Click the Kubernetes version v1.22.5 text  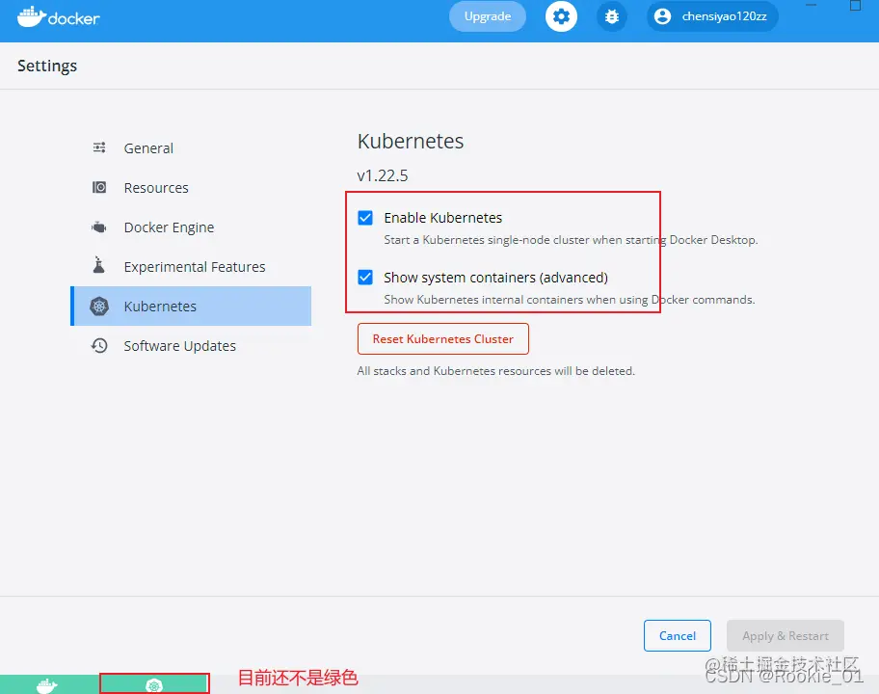(x=383, y=175)
